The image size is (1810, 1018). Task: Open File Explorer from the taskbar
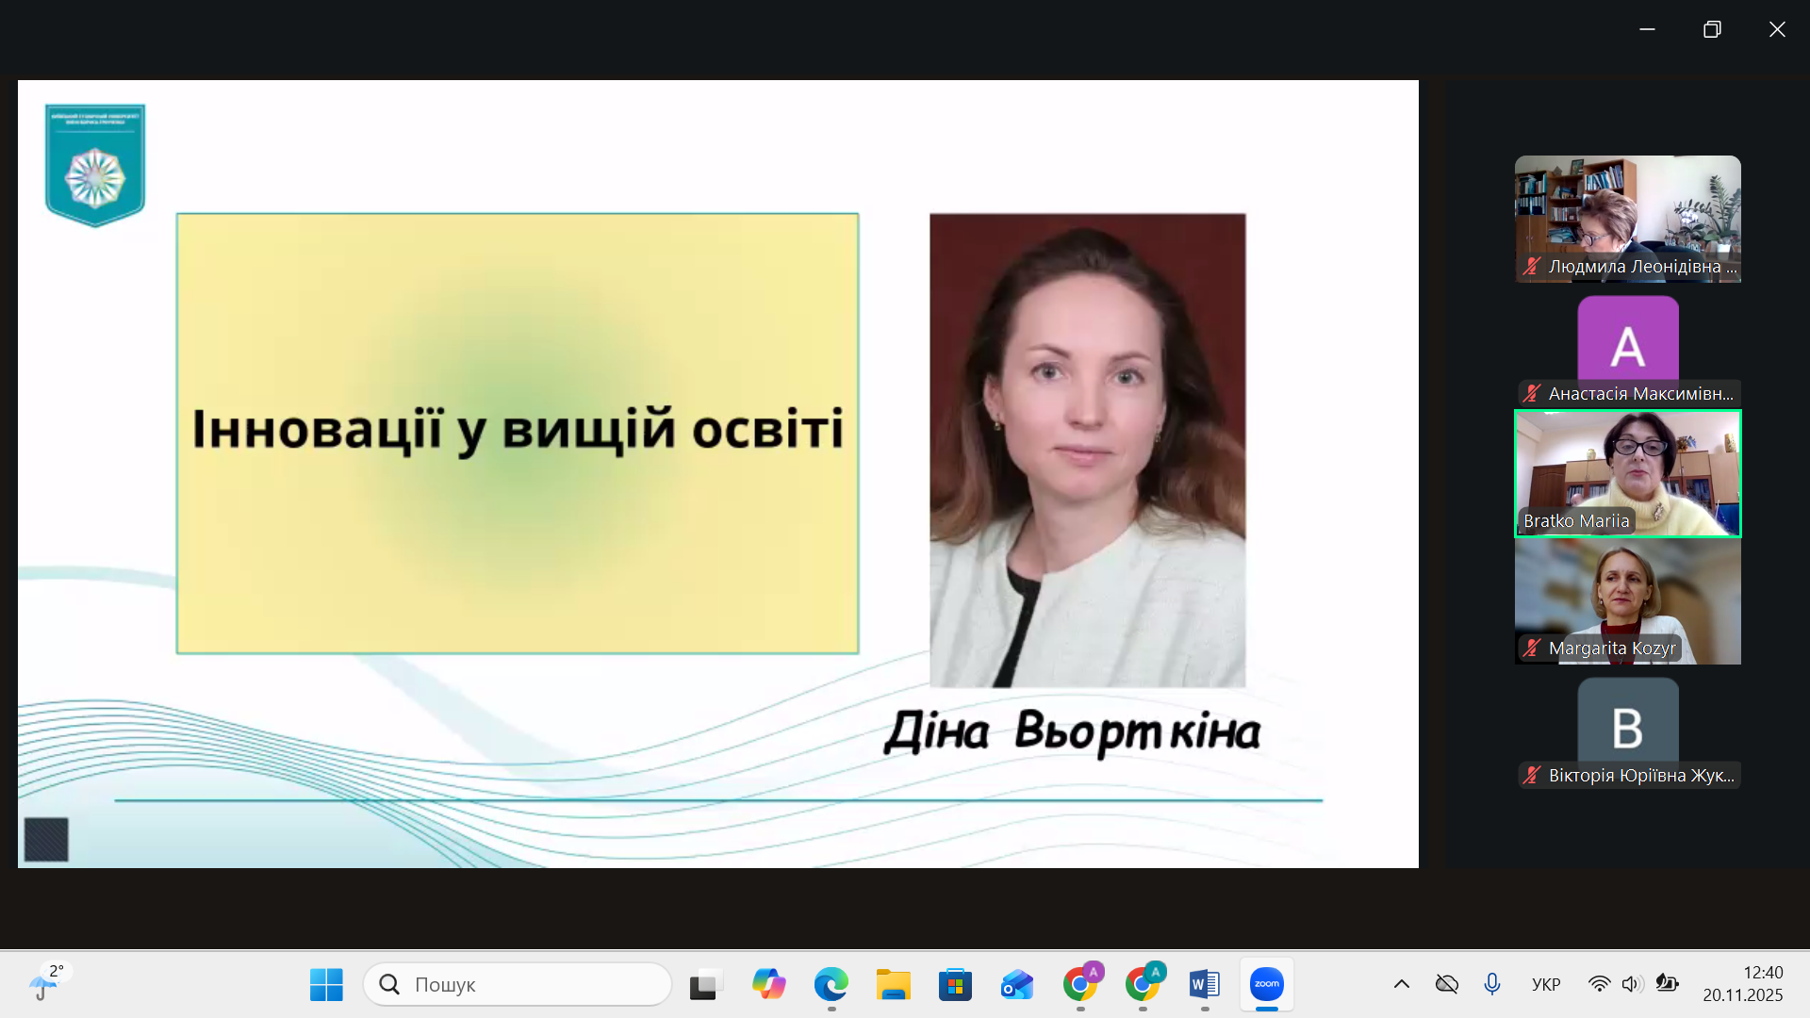[893, 985]
